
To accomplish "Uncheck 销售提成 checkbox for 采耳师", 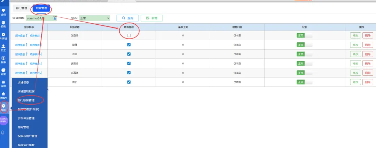I will point(129,73).
